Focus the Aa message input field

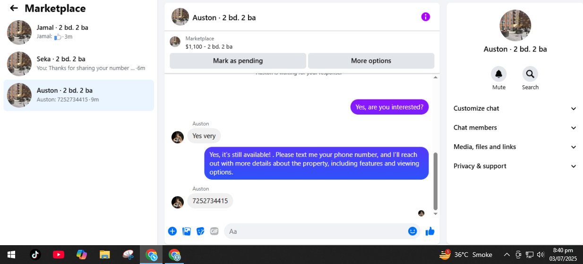coord(317,231)
